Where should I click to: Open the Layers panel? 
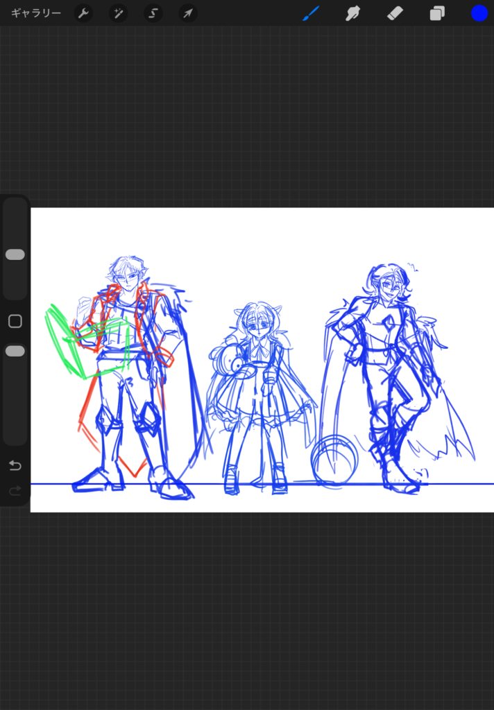[437, 13]
